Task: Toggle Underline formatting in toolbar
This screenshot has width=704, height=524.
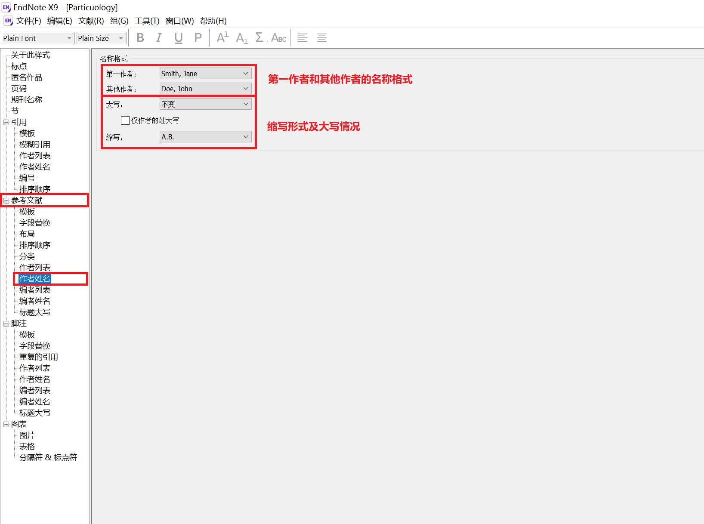Action: [x=179, y=38]
